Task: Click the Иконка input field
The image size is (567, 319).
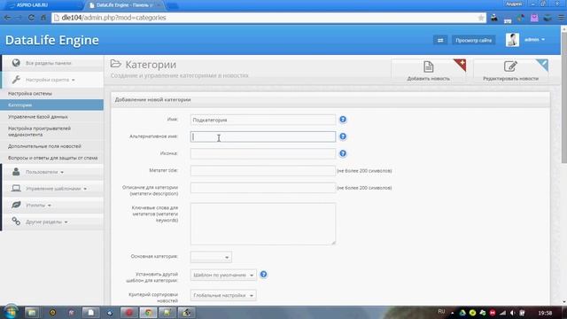Action: coord(263,153)
